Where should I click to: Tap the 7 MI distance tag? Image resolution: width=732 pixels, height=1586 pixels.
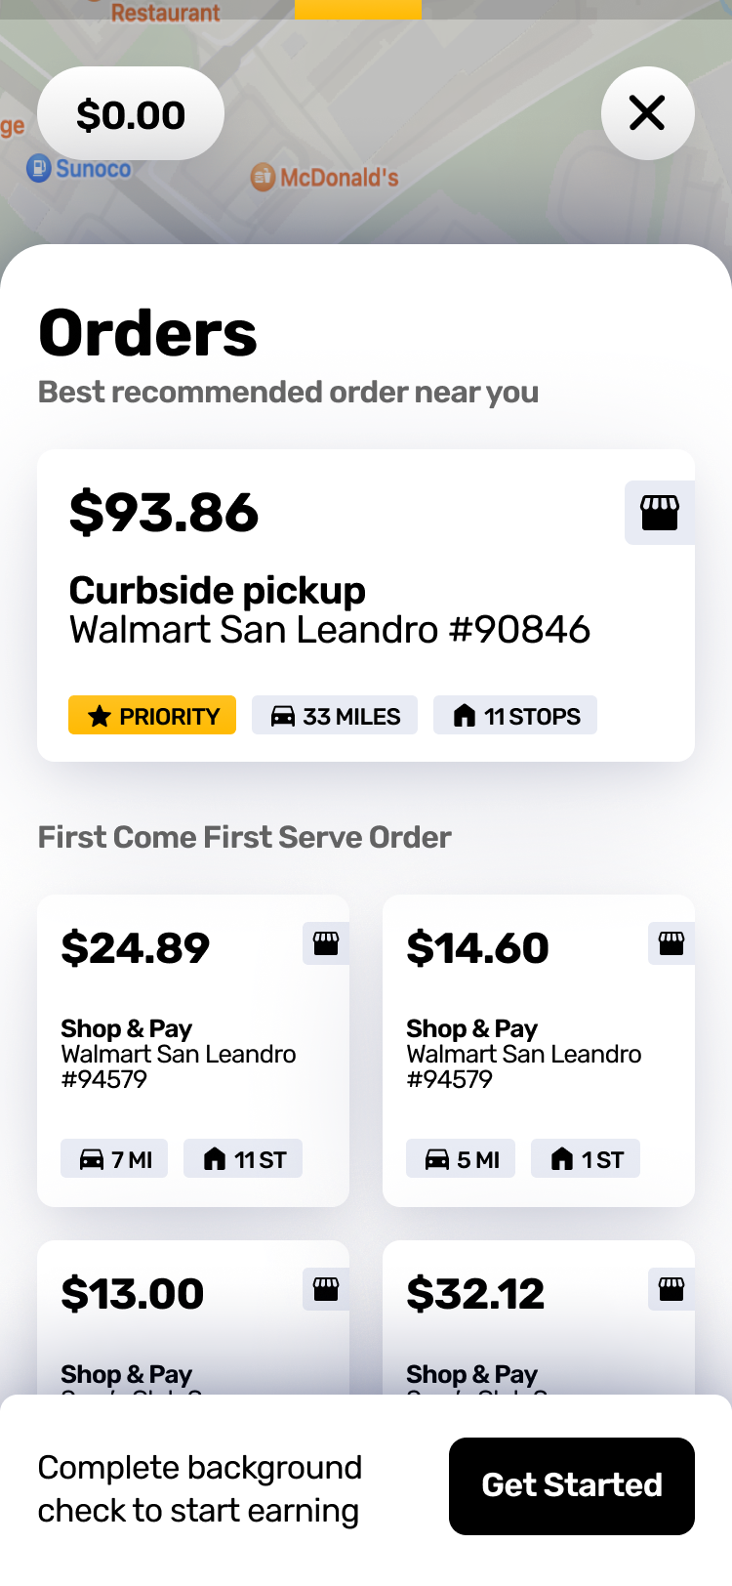114,1159
